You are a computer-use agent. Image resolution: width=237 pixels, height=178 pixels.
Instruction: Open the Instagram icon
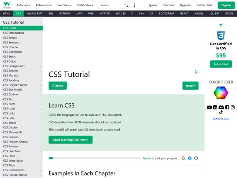tap(233, 107)
